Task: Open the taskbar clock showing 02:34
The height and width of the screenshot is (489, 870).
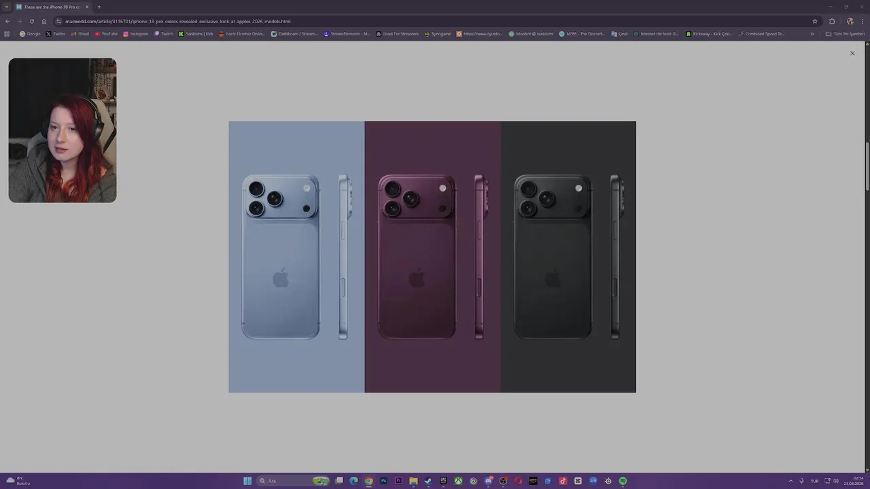Action: click(x=854, y=481)
